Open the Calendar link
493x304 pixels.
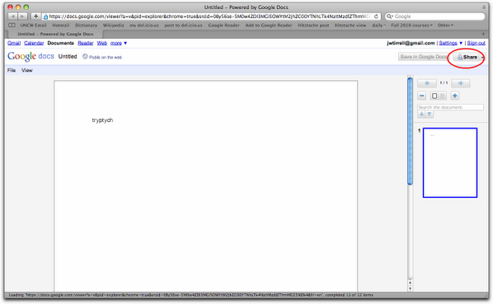(34, 43)
